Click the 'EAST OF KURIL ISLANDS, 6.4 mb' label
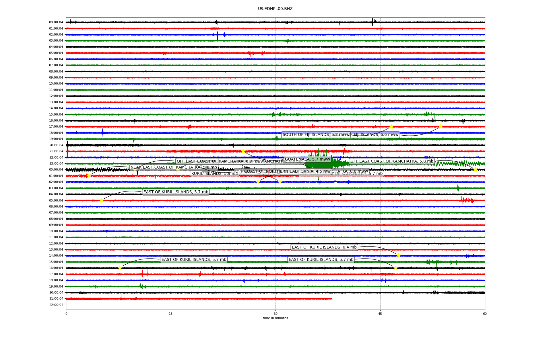 [x=324, y=247]
